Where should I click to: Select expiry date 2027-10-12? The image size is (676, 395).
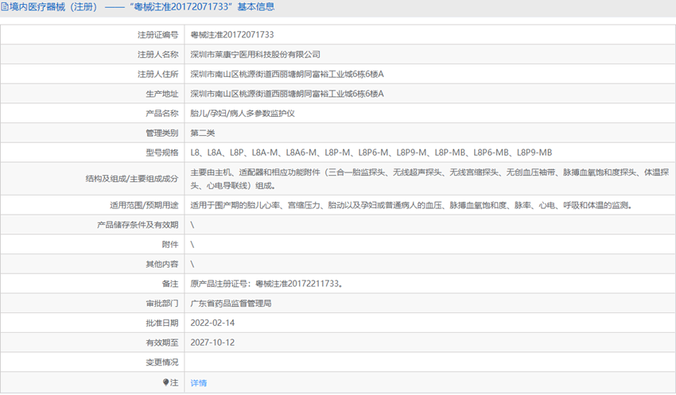212,343
